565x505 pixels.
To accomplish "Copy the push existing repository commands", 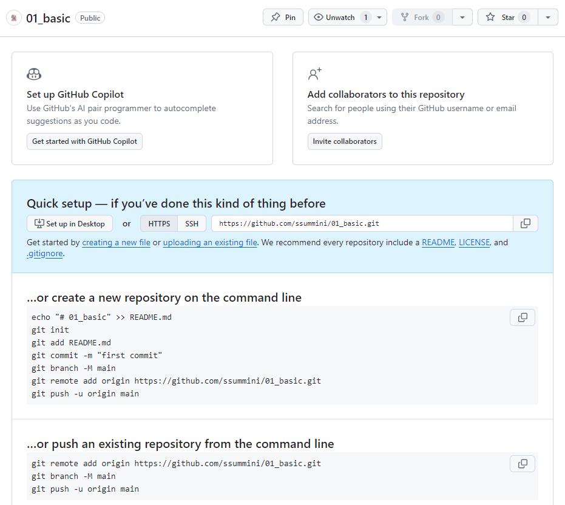I will (x=523, y=464).
